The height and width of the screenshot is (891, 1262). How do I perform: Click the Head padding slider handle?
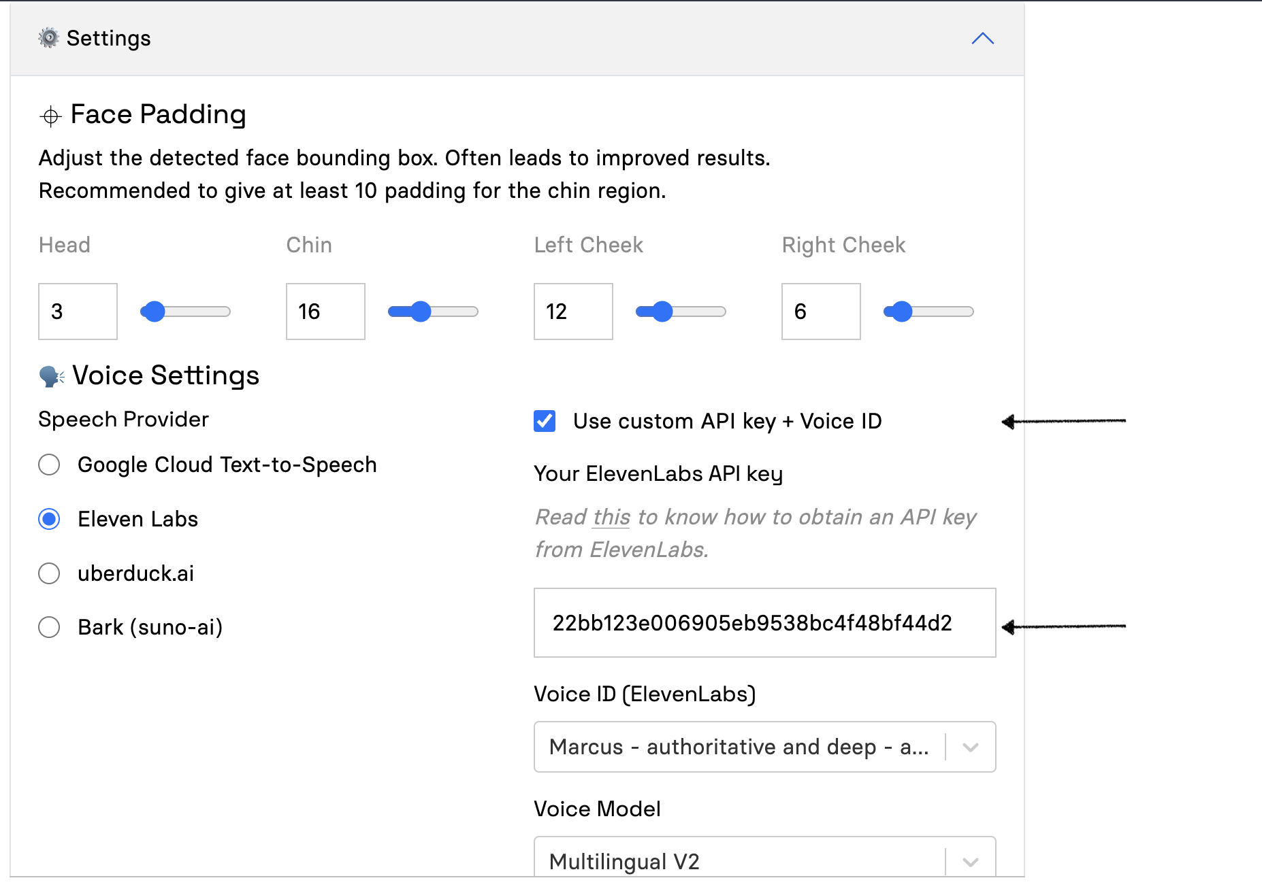[x=155, y=312]
